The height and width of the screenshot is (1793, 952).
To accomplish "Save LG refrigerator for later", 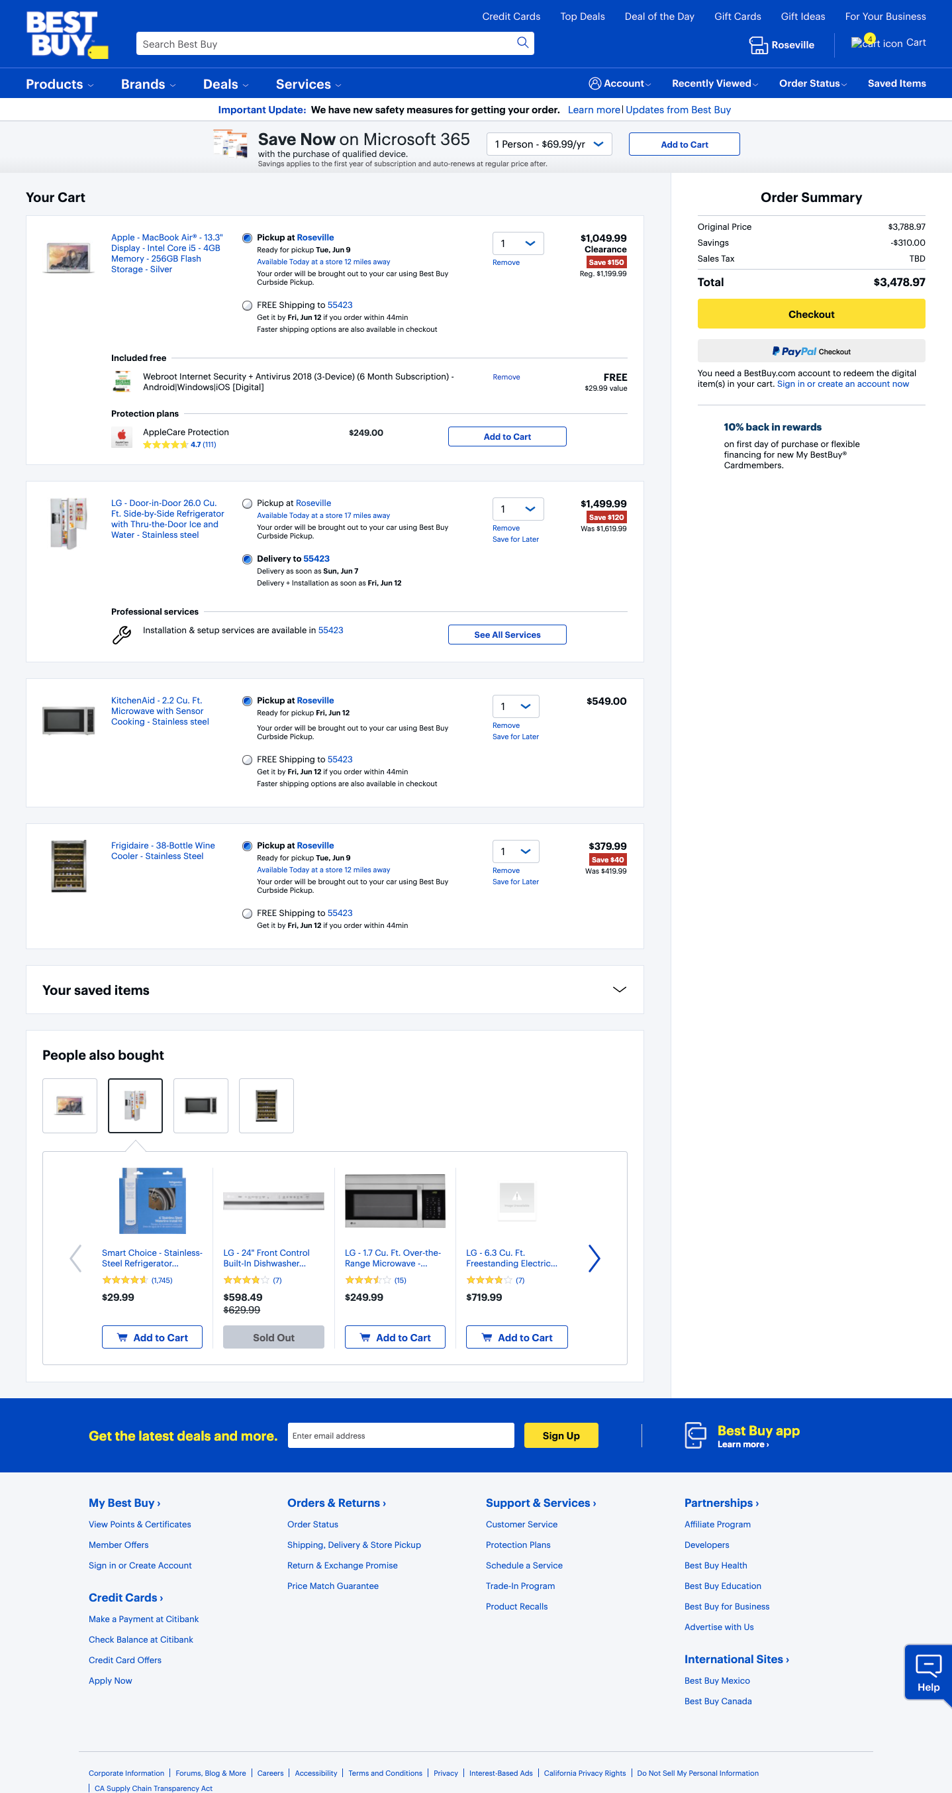I will tap(515, 539).
